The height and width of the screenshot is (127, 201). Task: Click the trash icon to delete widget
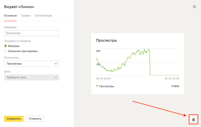194,120
